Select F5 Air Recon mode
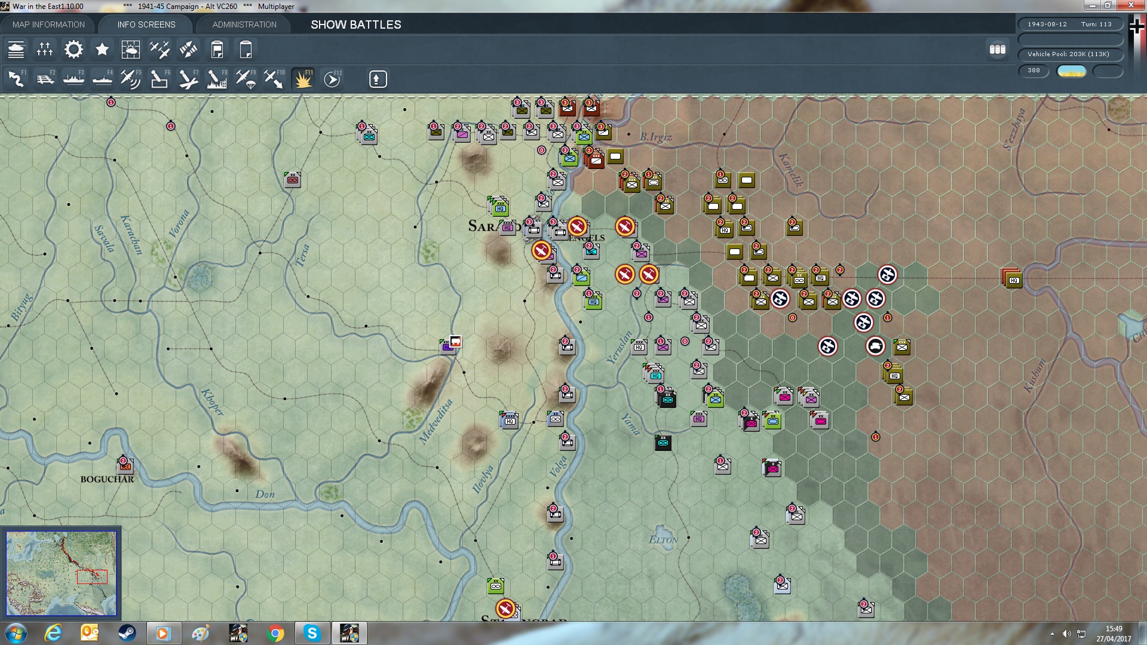Viewport: 1147px width, 645px height. pos(131,79)
